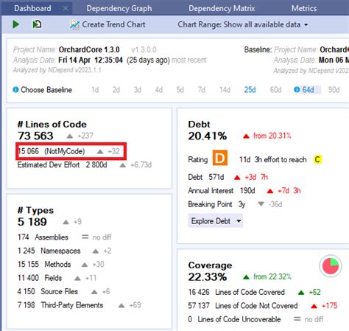349x331 pixels.
Task: Click the 15 066 (NotMyCode) value
Action: click(52, 151)
